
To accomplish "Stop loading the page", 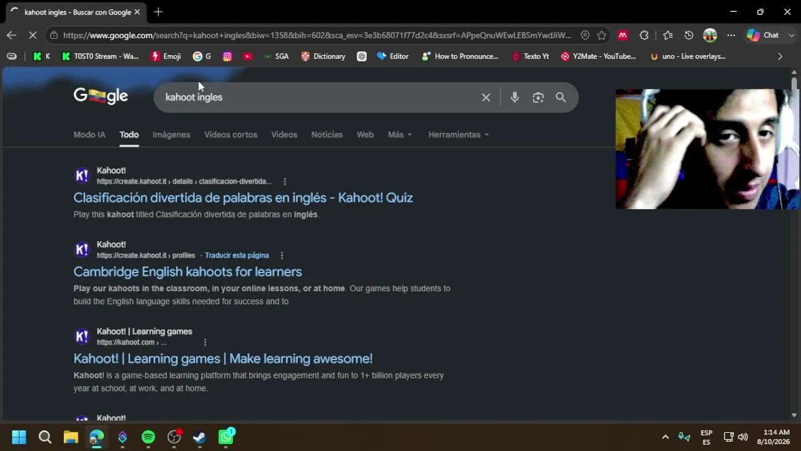I will [x=33, y=35].
